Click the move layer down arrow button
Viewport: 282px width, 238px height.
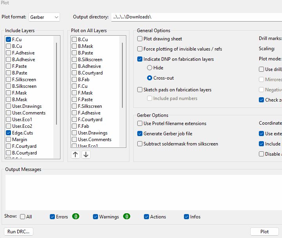(x=86, y=154)
